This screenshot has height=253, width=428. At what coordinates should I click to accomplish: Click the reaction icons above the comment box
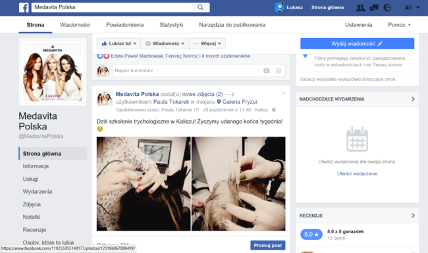pyautogui.click(x=103, y=56)
